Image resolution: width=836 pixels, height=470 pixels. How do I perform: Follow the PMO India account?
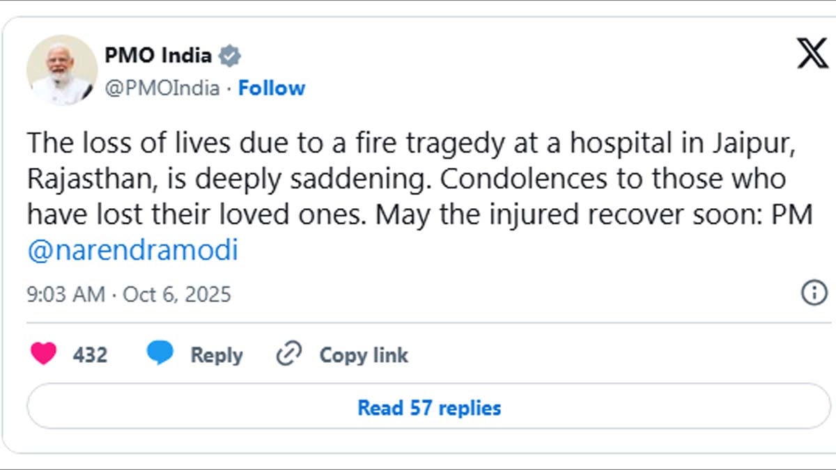(272, 88)
